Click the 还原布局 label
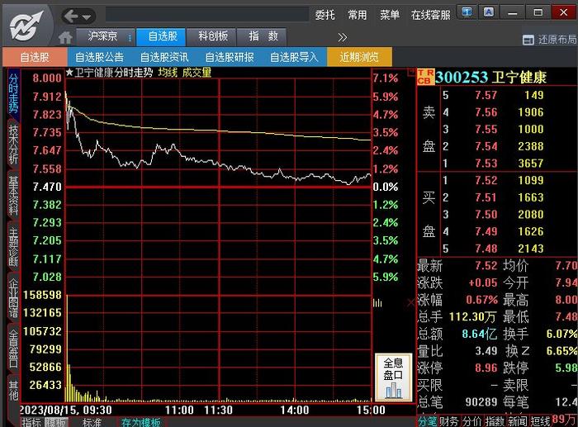Image resolution: width=578 pixels, height=427 pixels. (x=557, y=39)
